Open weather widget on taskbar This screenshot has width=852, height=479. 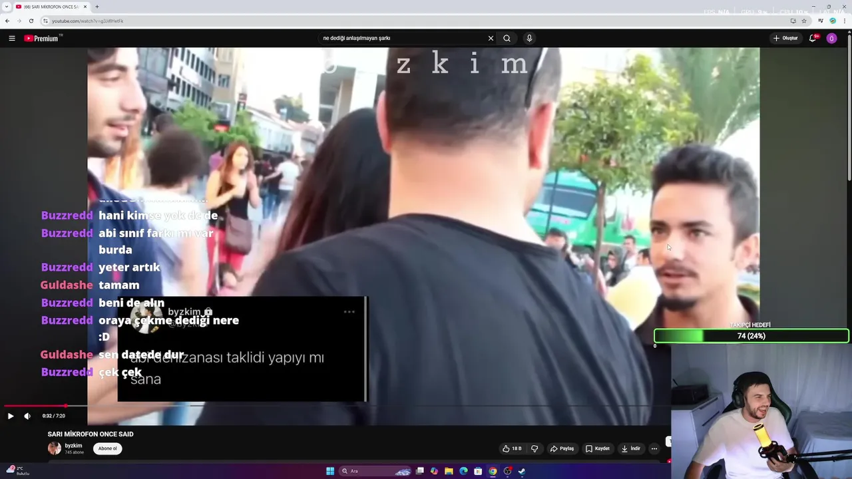pos(19,471)
